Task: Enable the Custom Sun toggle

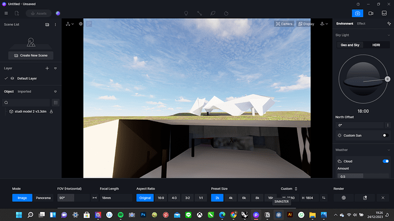Action: (x=385, y=136)
